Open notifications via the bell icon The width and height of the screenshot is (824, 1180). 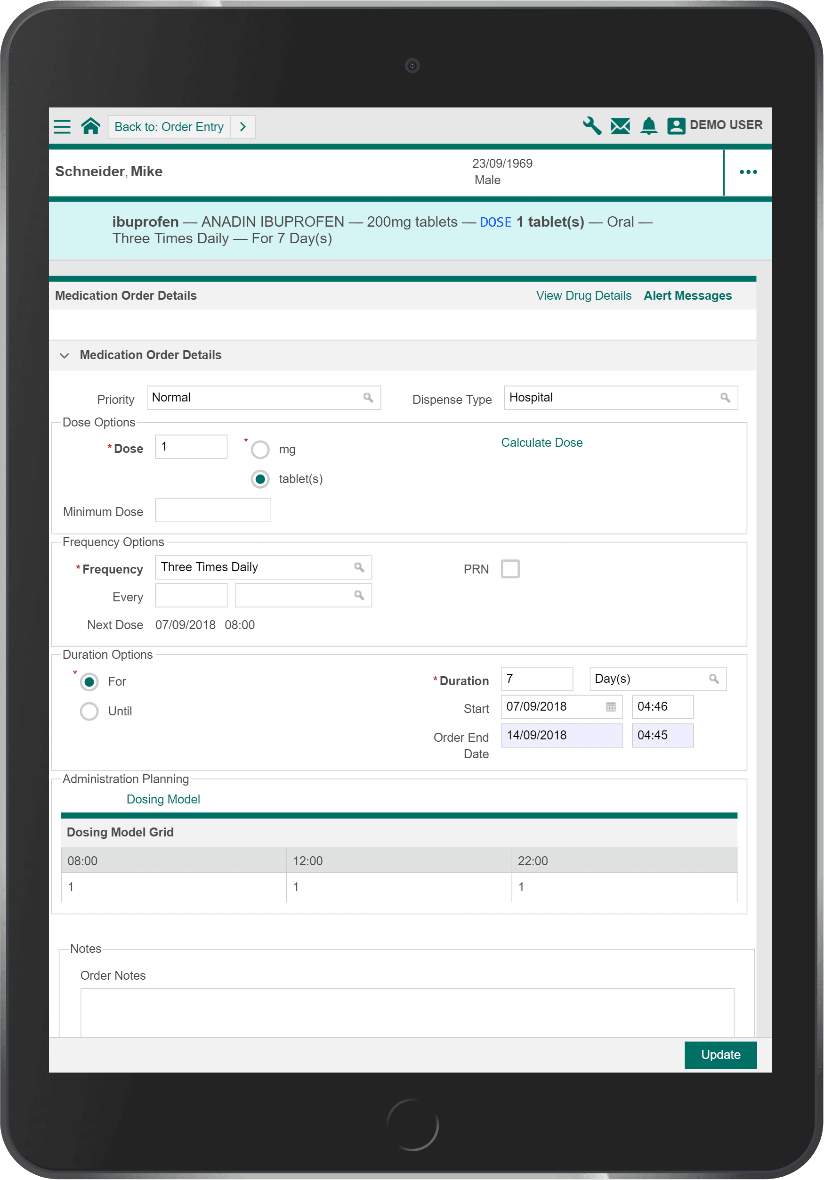[x=648, y=125]
